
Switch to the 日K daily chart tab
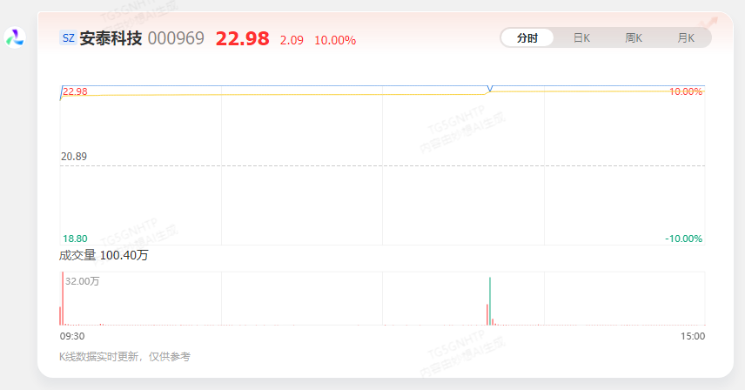pyautogui.click(x=581, y=38)
